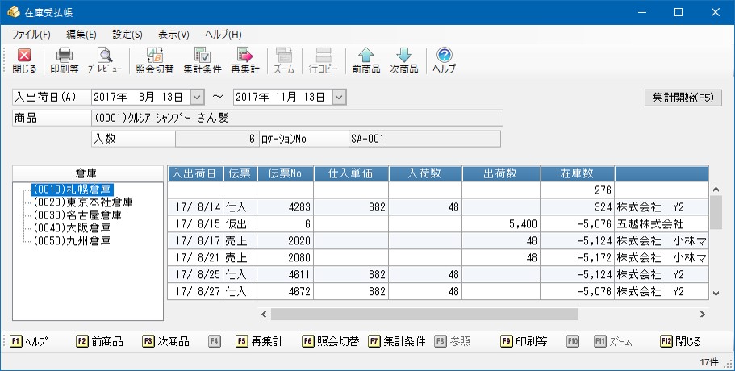Open the end date dropdown arrow
This screenshot has width=735, height=371.
[339, 97]
